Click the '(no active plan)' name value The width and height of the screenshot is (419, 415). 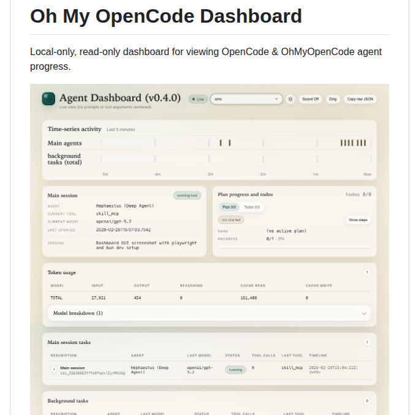click(x=286, y=231)
